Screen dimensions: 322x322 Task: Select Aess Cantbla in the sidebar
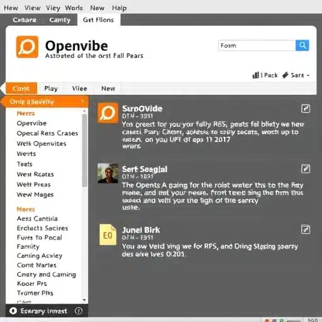[x=37, y=219]
